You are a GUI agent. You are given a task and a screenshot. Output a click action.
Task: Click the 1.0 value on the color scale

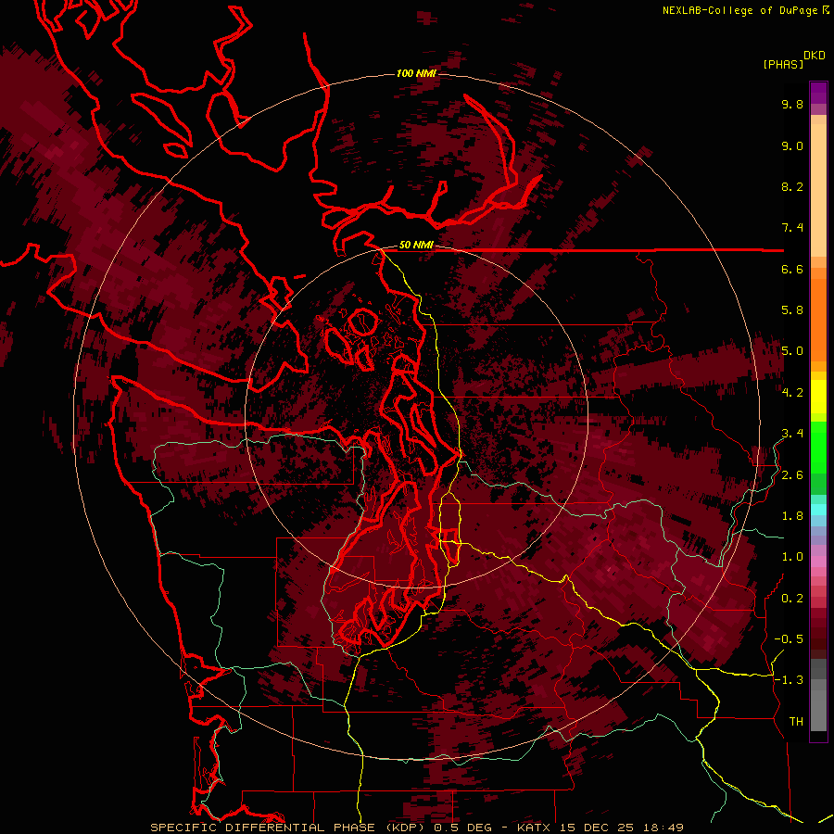(x=792, y=557)
